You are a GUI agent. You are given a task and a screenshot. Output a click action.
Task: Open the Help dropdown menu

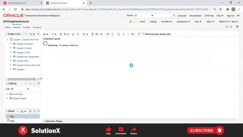click(220, 16)
